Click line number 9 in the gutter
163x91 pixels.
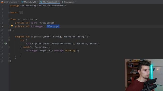pyautogui.click(x=2, y=26)
